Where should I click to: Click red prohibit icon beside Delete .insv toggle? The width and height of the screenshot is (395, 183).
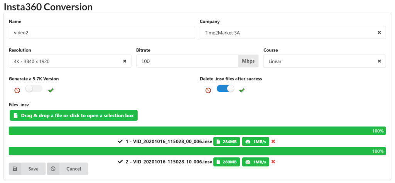pyautogui.click(x=208, y=90)
